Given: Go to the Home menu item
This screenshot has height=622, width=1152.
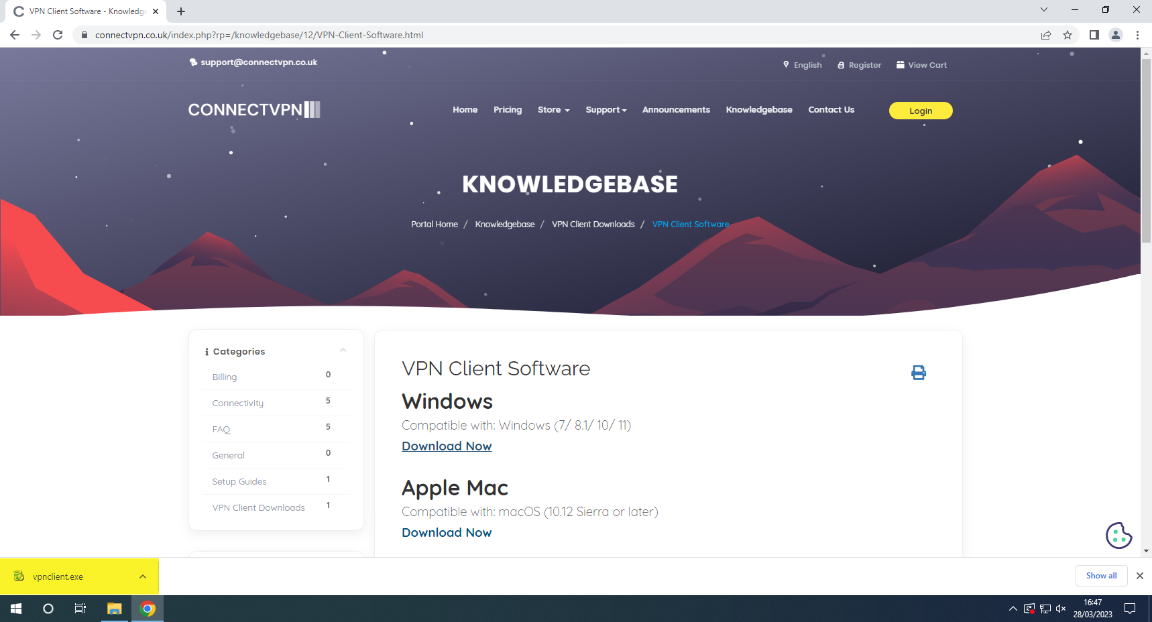Looking at the screenshot, I should click(x=465, y=110).
